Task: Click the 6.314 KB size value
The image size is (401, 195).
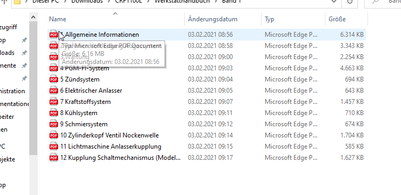Action: pos(352,35)
